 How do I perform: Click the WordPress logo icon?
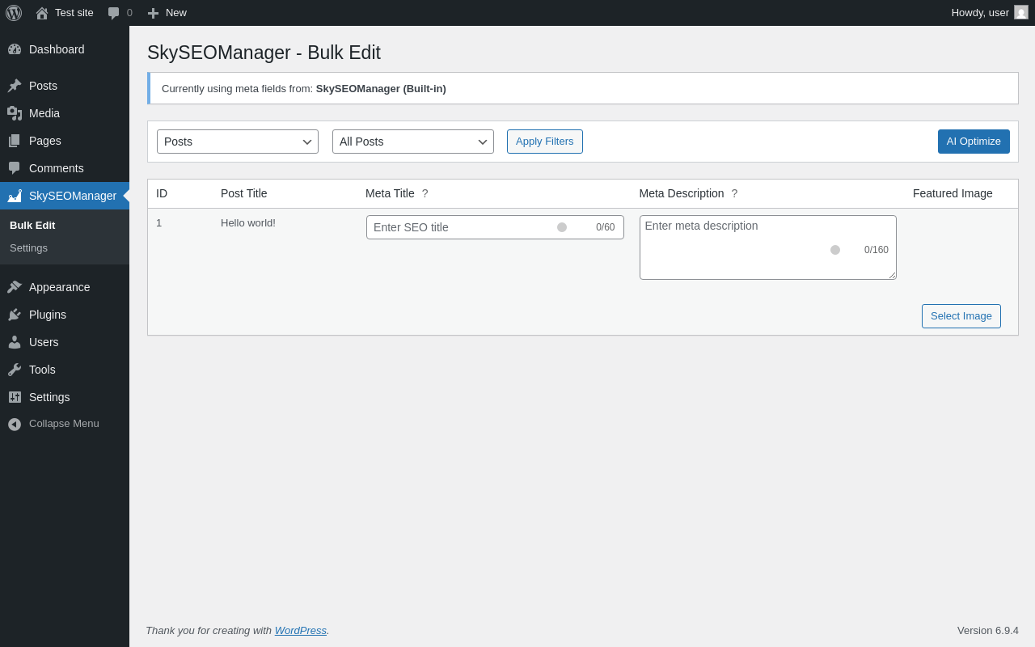[14, 13]
